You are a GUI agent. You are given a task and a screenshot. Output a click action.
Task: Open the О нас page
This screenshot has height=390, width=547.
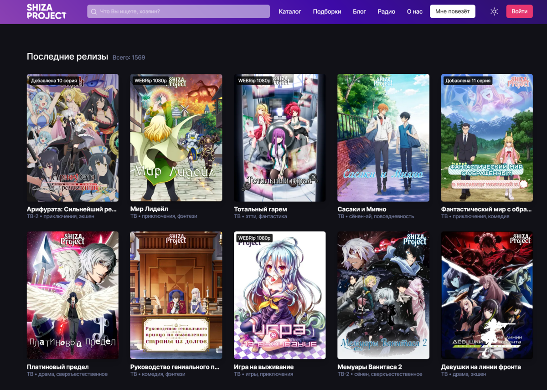tap(415, 11)
